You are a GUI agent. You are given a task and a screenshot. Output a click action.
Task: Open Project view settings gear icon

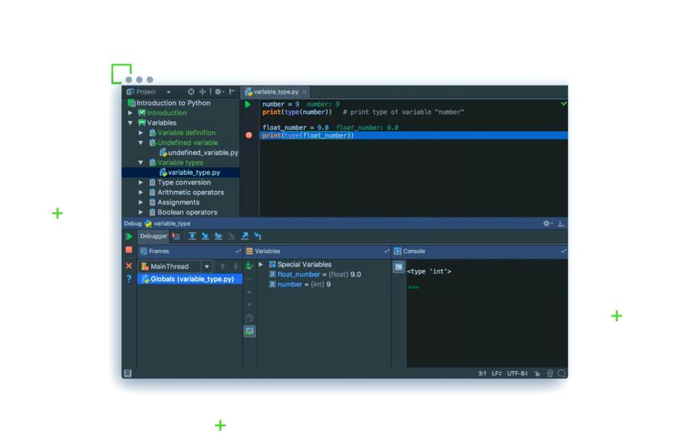(218, 92)
